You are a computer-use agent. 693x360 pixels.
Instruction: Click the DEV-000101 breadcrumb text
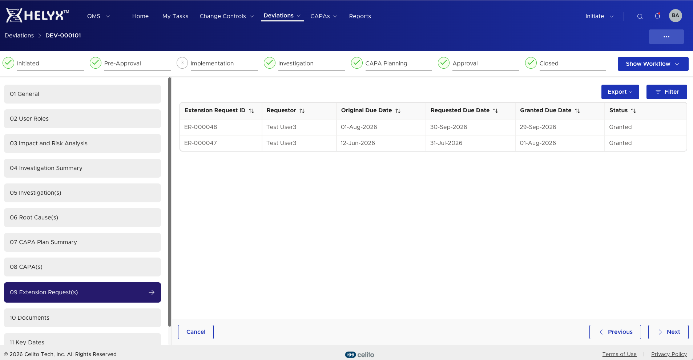click(x=63, y=36)
